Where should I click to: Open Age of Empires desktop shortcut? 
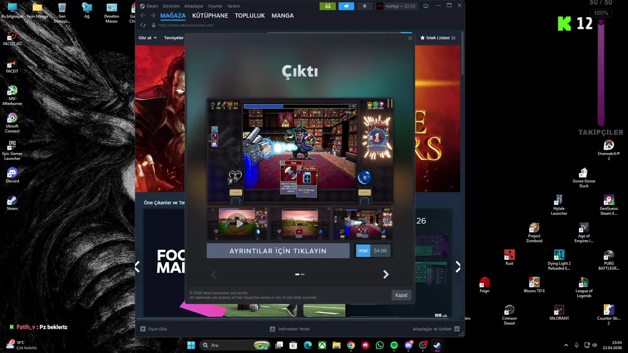(x=583, y=232)
